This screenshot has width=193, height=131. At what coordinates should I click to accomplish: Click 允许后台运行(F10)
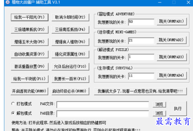coord(70,66)
